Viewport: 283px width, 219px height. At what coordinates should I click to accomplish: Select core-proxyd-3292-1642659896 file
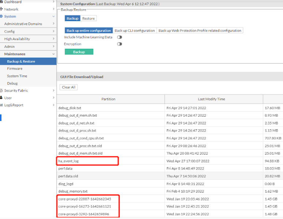84,214
